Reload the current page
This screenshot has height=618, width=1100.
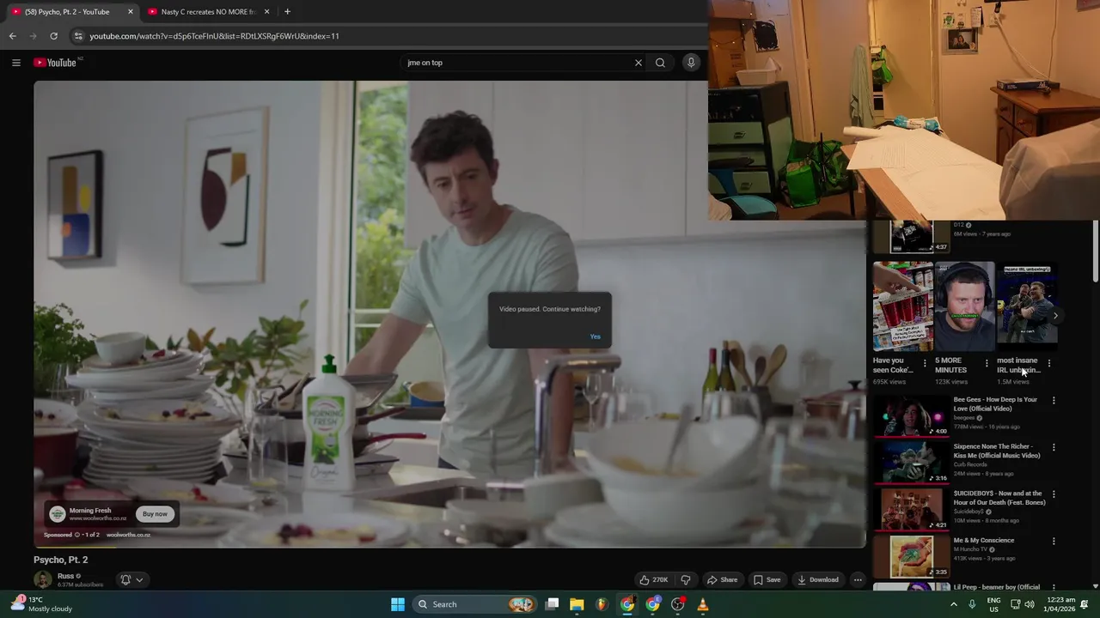pos(53,36)
